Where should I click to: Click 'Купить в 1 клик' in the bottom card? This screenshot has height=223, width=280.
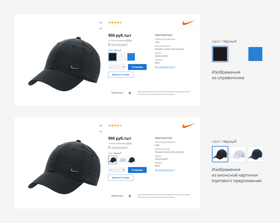click(x=121, y=178)
